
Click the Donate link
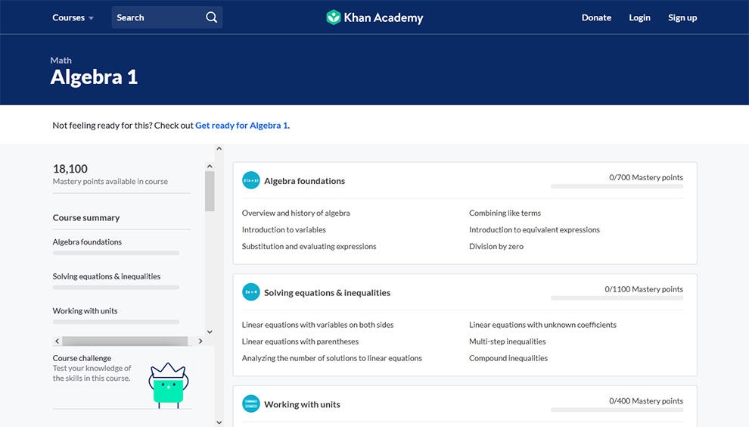coord(596,17)
